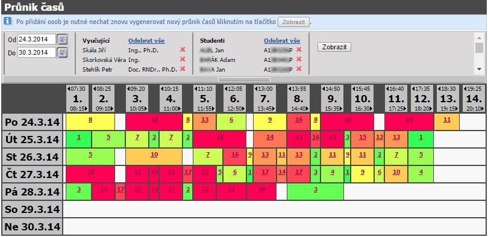
Task: Click teacher name Skorkovská Věra
Action: (104, 60)
